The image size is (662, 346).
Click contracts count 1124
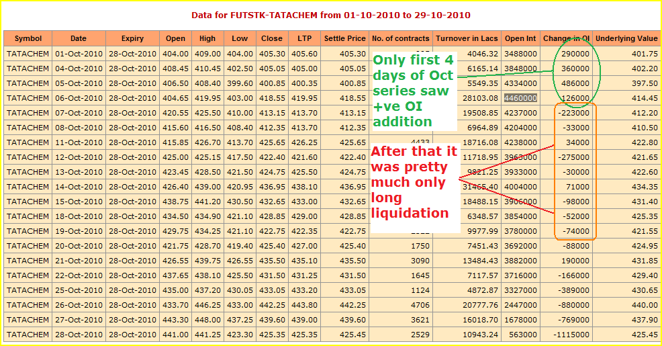pos(420,290)
